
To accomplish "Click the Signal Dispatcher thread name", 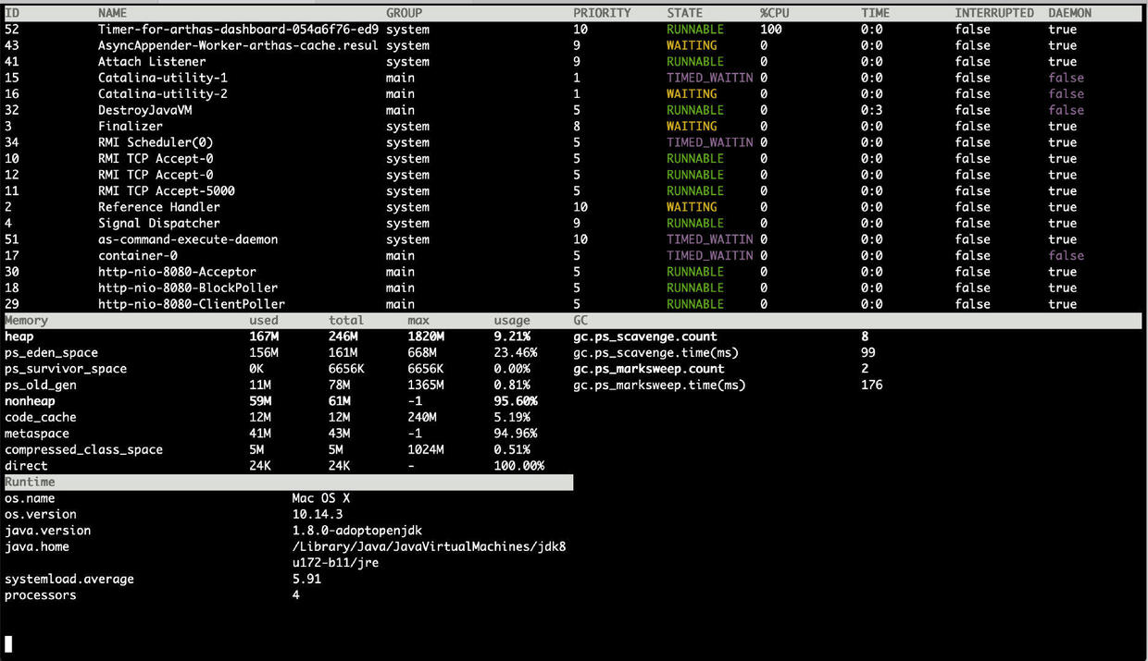I will pyautogui.click(x=159, y=223).
